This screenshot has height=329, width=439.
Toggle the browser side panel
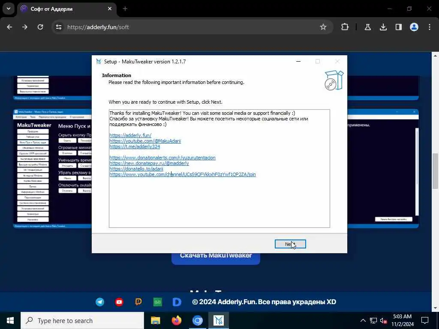398,27
